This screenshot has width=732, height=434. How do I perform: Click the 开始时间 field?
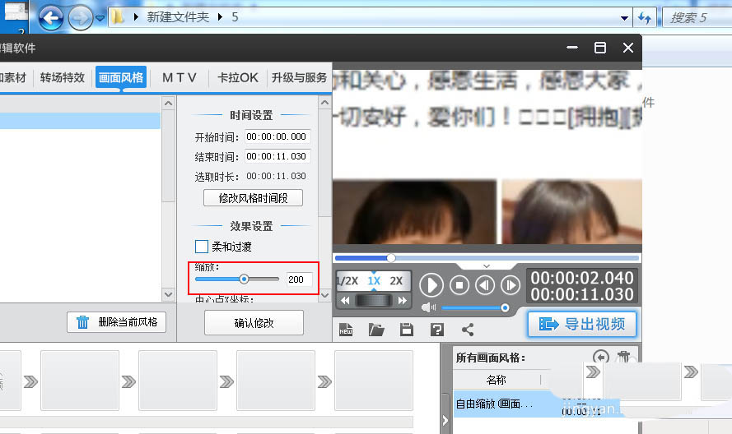pos(277,136)
